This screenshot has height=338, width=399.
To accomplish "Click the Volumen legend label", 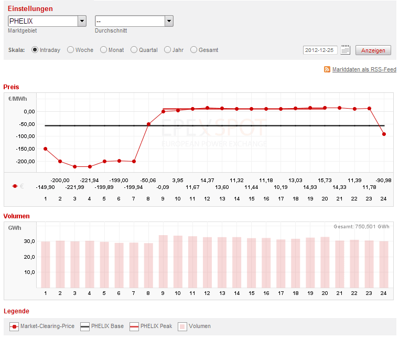I will [200, 326].
